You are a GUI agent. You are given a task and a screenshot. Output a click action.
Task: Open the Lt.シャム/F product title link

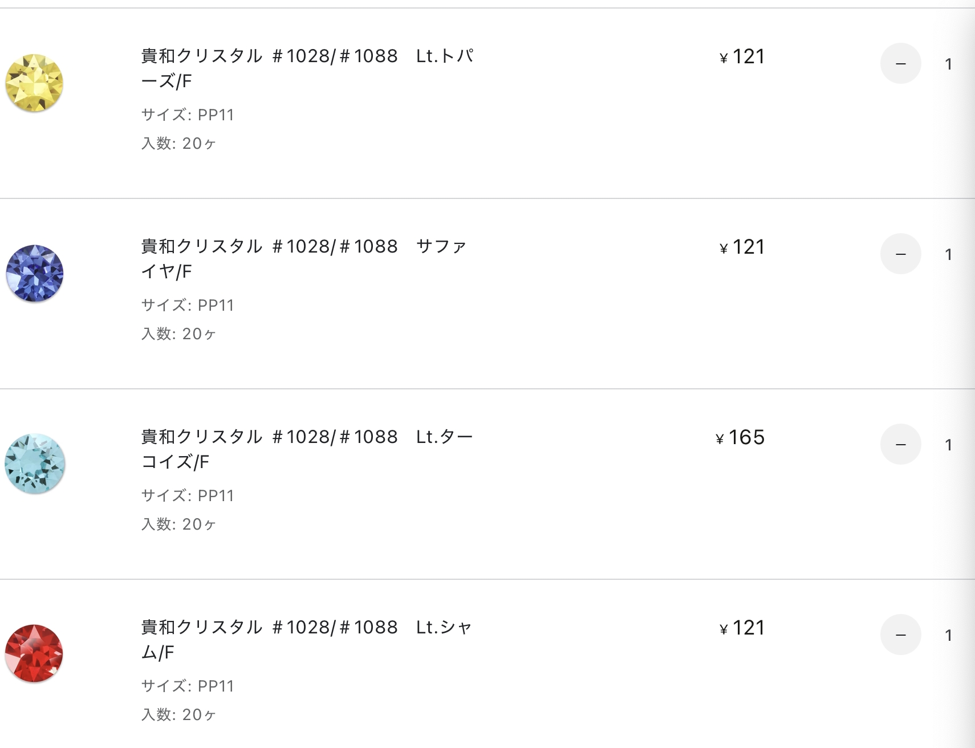(307, 640)
